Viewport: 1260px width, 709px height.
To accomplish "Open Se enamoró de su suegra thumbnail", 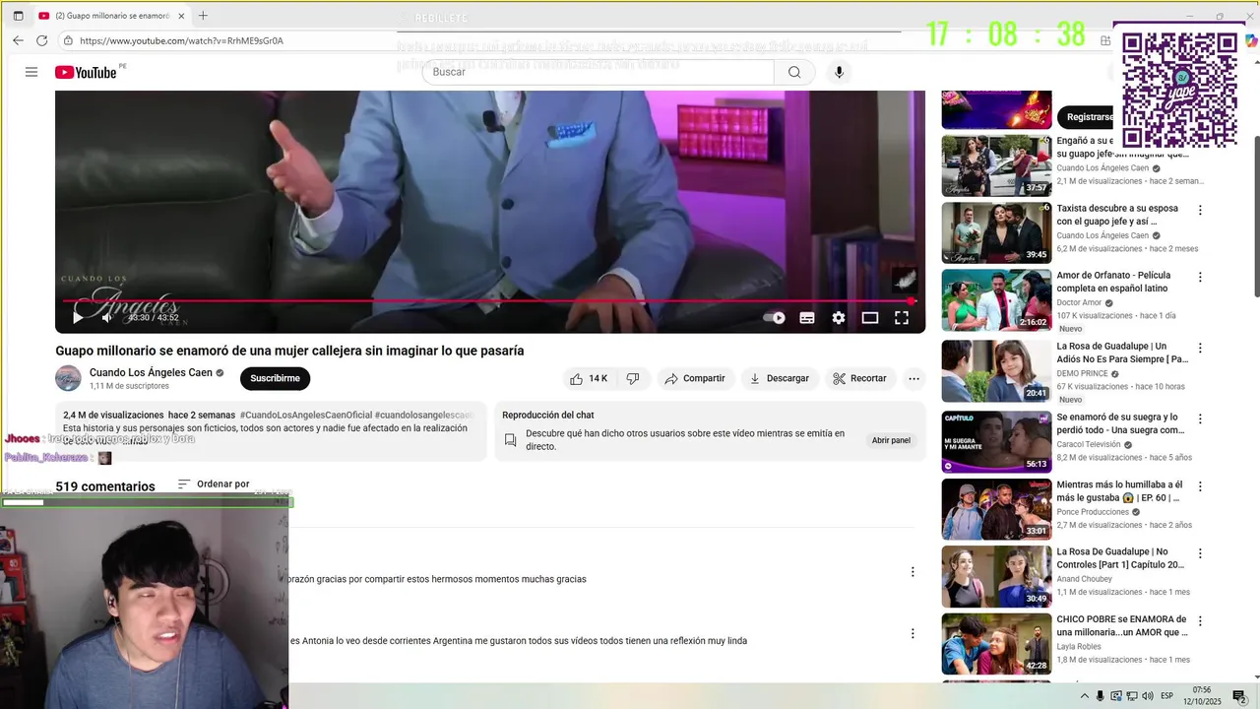I will (x=996, y=442).
